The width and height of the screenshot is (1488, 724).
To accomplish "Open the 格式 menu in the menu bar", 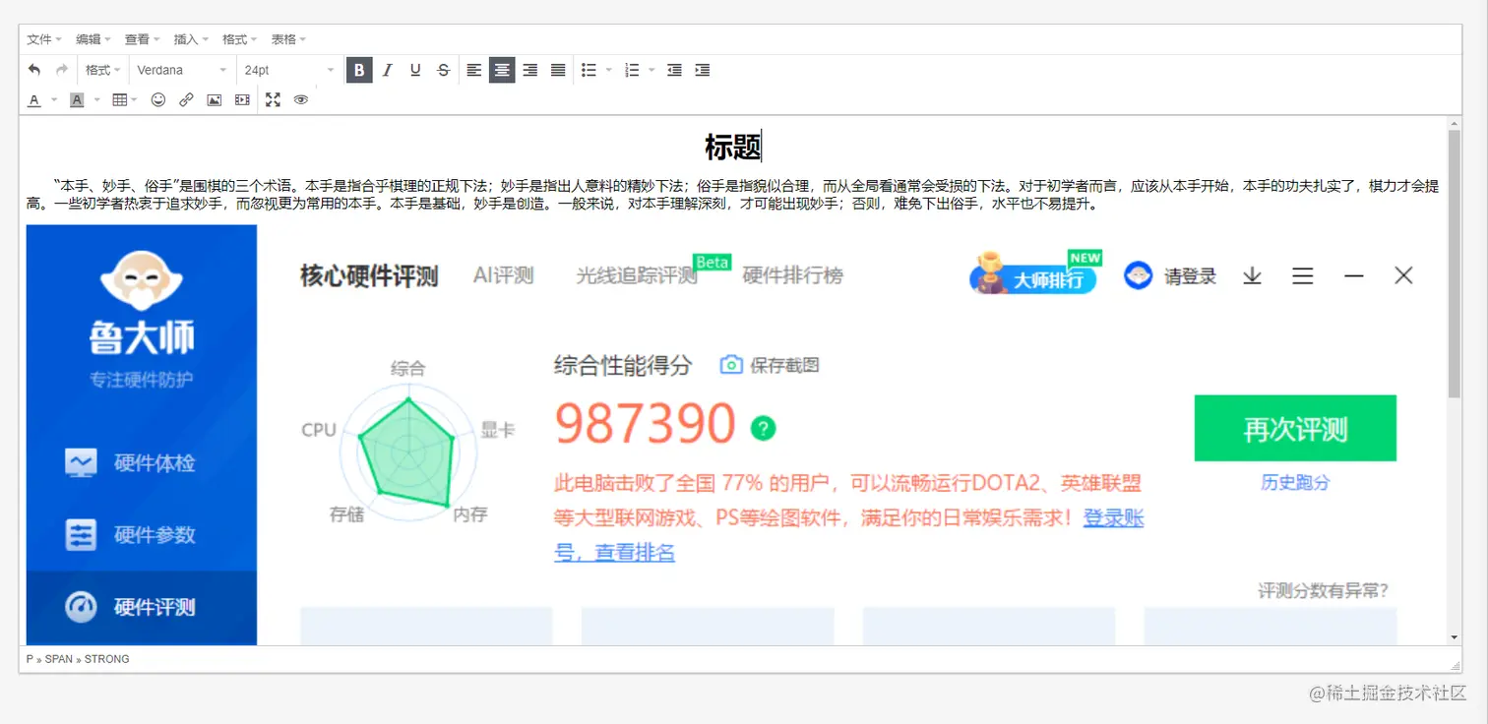I will (x=240, y=39).
